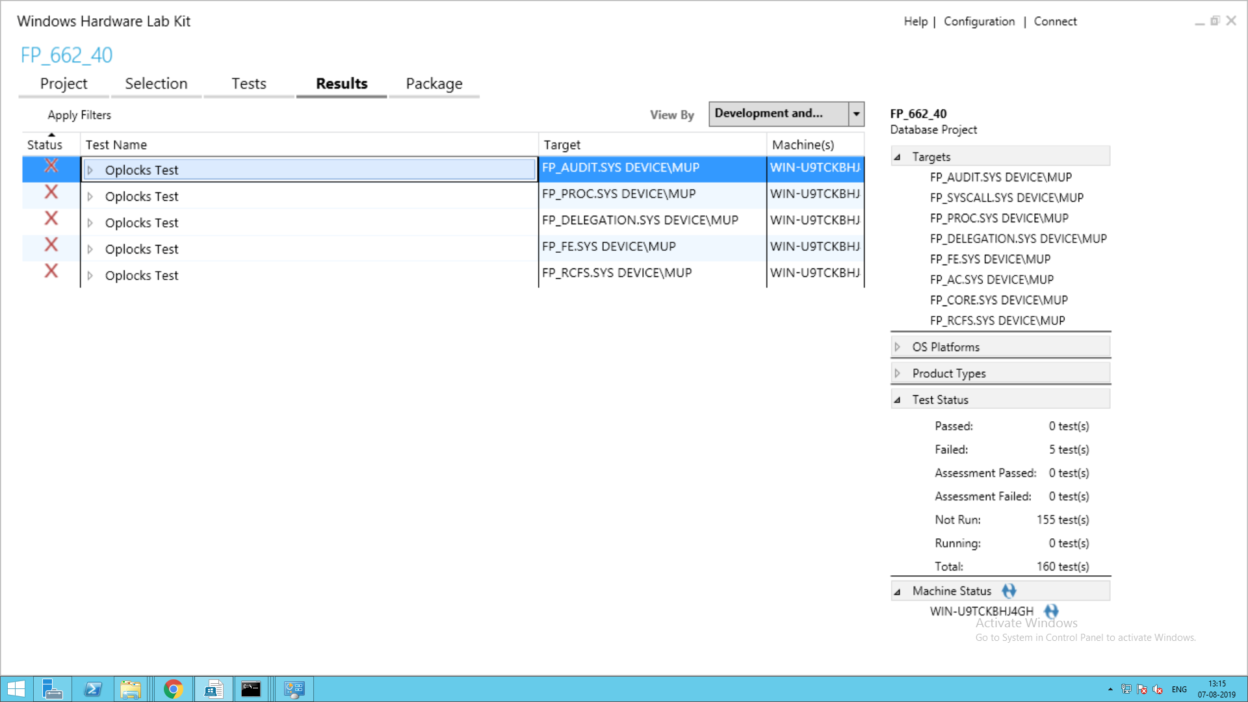Open the Configuration link

pos(979,21)
